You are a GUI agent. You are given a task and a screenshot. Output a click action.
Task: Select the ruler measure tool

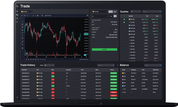pos(22,42)
